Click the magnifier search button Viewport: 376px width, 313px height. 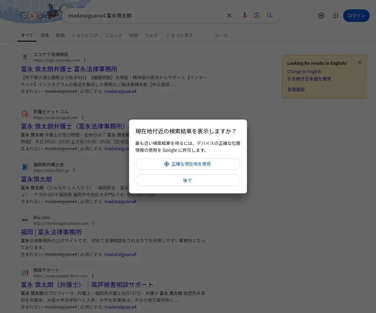point(270,15)
